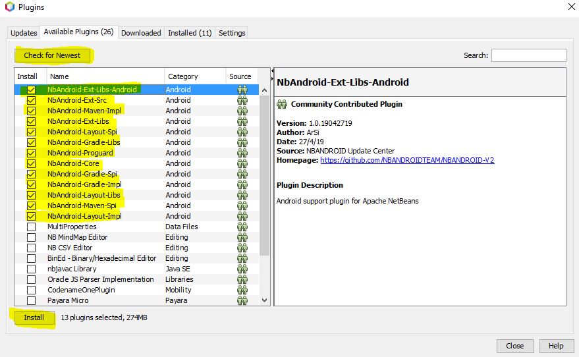Screen dimensions: 579x357
Task: Click source icon in NbAndroid-Layout-Libs row
Action: pyautogui.click(x=242, y=195)
